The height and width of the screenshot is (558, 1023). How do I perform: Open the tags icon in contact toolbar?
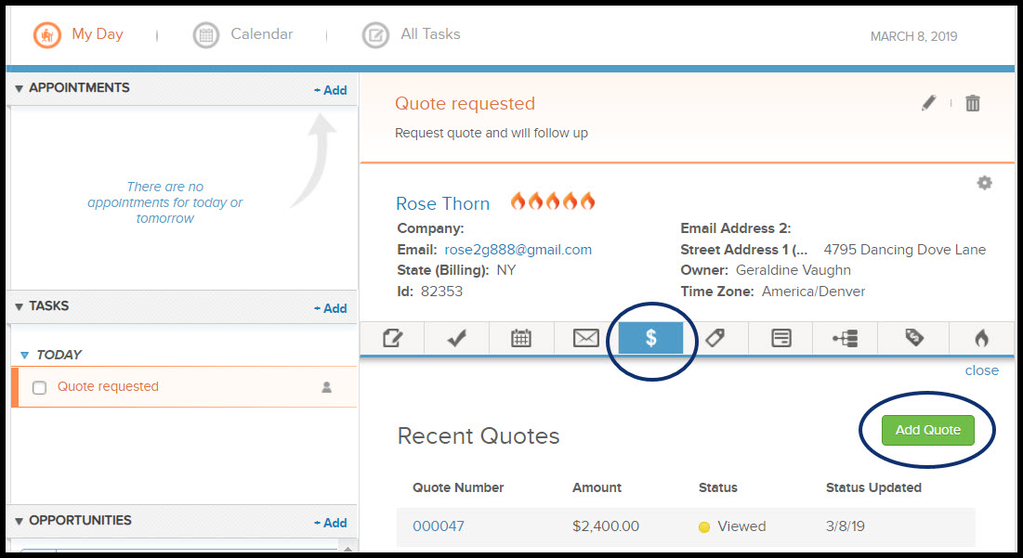click(x=914, y=338)
